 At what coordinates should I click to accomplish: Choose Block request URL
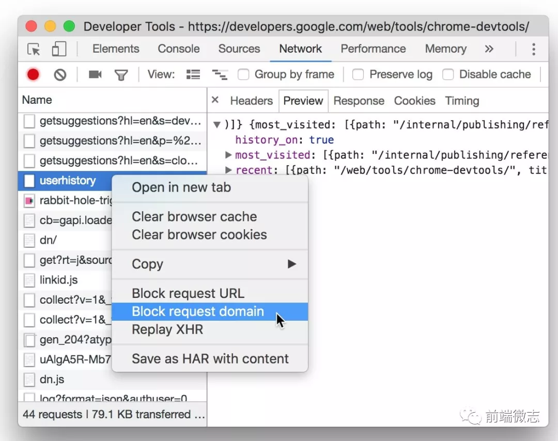(210, 293)
